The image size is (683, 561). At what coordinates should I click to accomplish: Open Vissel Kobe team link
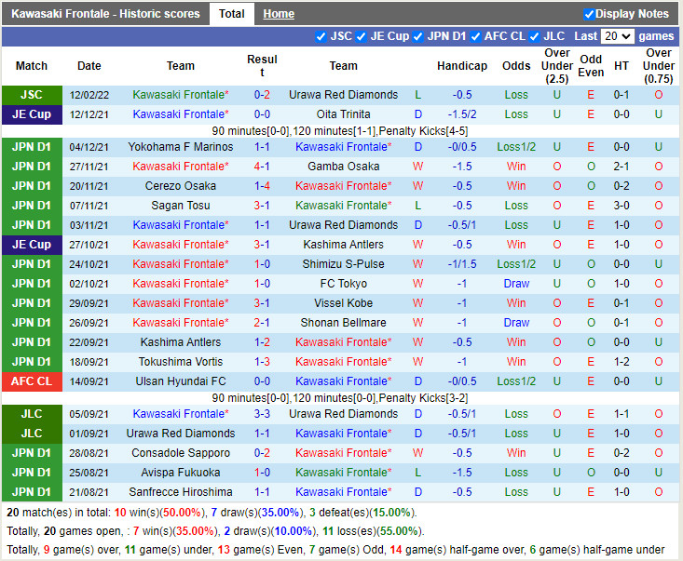coord(343,303)
